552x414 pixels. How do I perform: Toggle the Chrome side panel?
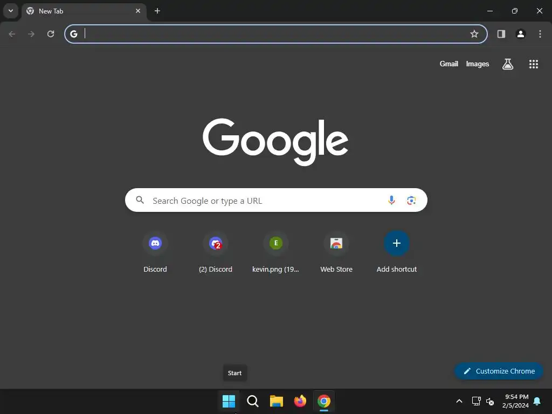point(501,34)
